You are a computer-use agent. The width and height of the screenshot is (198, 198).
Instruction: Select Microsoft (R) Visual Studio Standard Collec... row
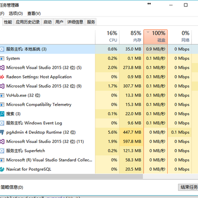point(49,160)
